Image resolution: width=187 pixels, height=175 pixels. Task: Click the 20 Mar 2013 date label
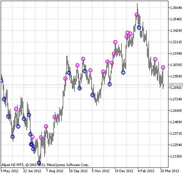click(x=170, y=171)
